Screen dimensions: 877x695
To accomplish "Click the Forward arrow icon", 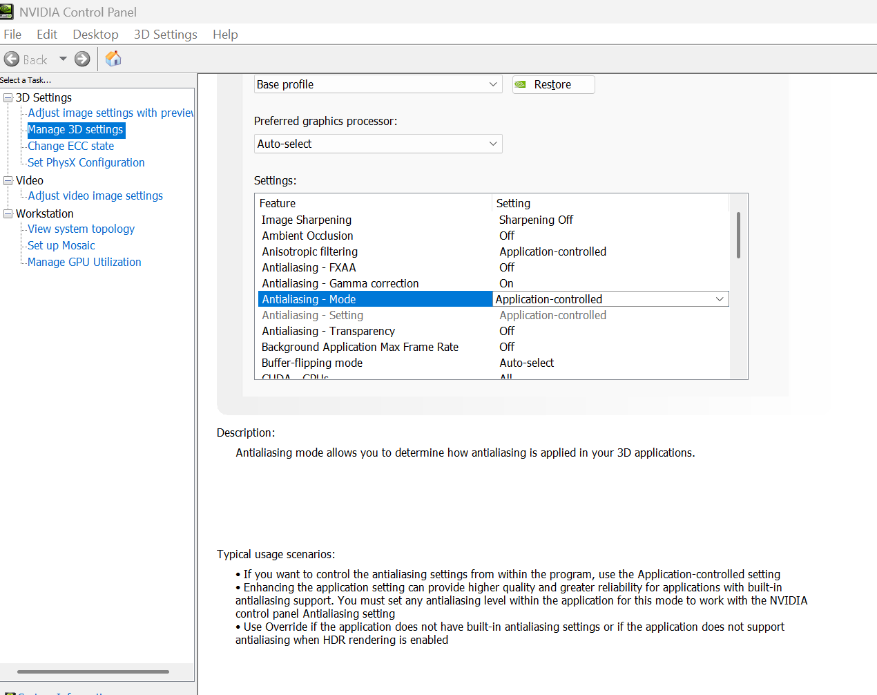I will [82, 59].
